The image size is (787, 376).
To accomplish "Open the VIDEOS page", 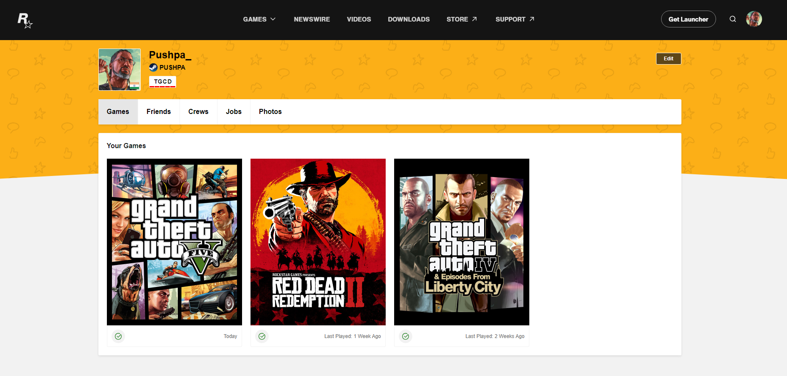I will tap(359, 19).
